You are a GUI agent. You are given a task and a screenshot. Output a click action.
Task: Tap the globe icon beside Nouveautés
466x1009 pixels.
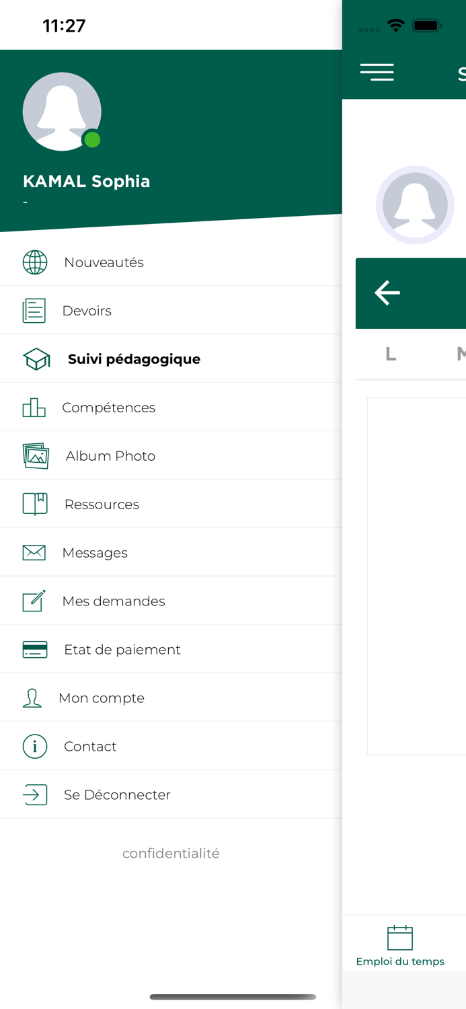(x=35, y=262)
